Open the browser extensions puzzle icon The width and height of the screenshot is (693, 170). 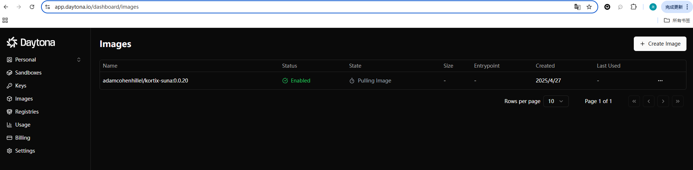coord(634,7)
